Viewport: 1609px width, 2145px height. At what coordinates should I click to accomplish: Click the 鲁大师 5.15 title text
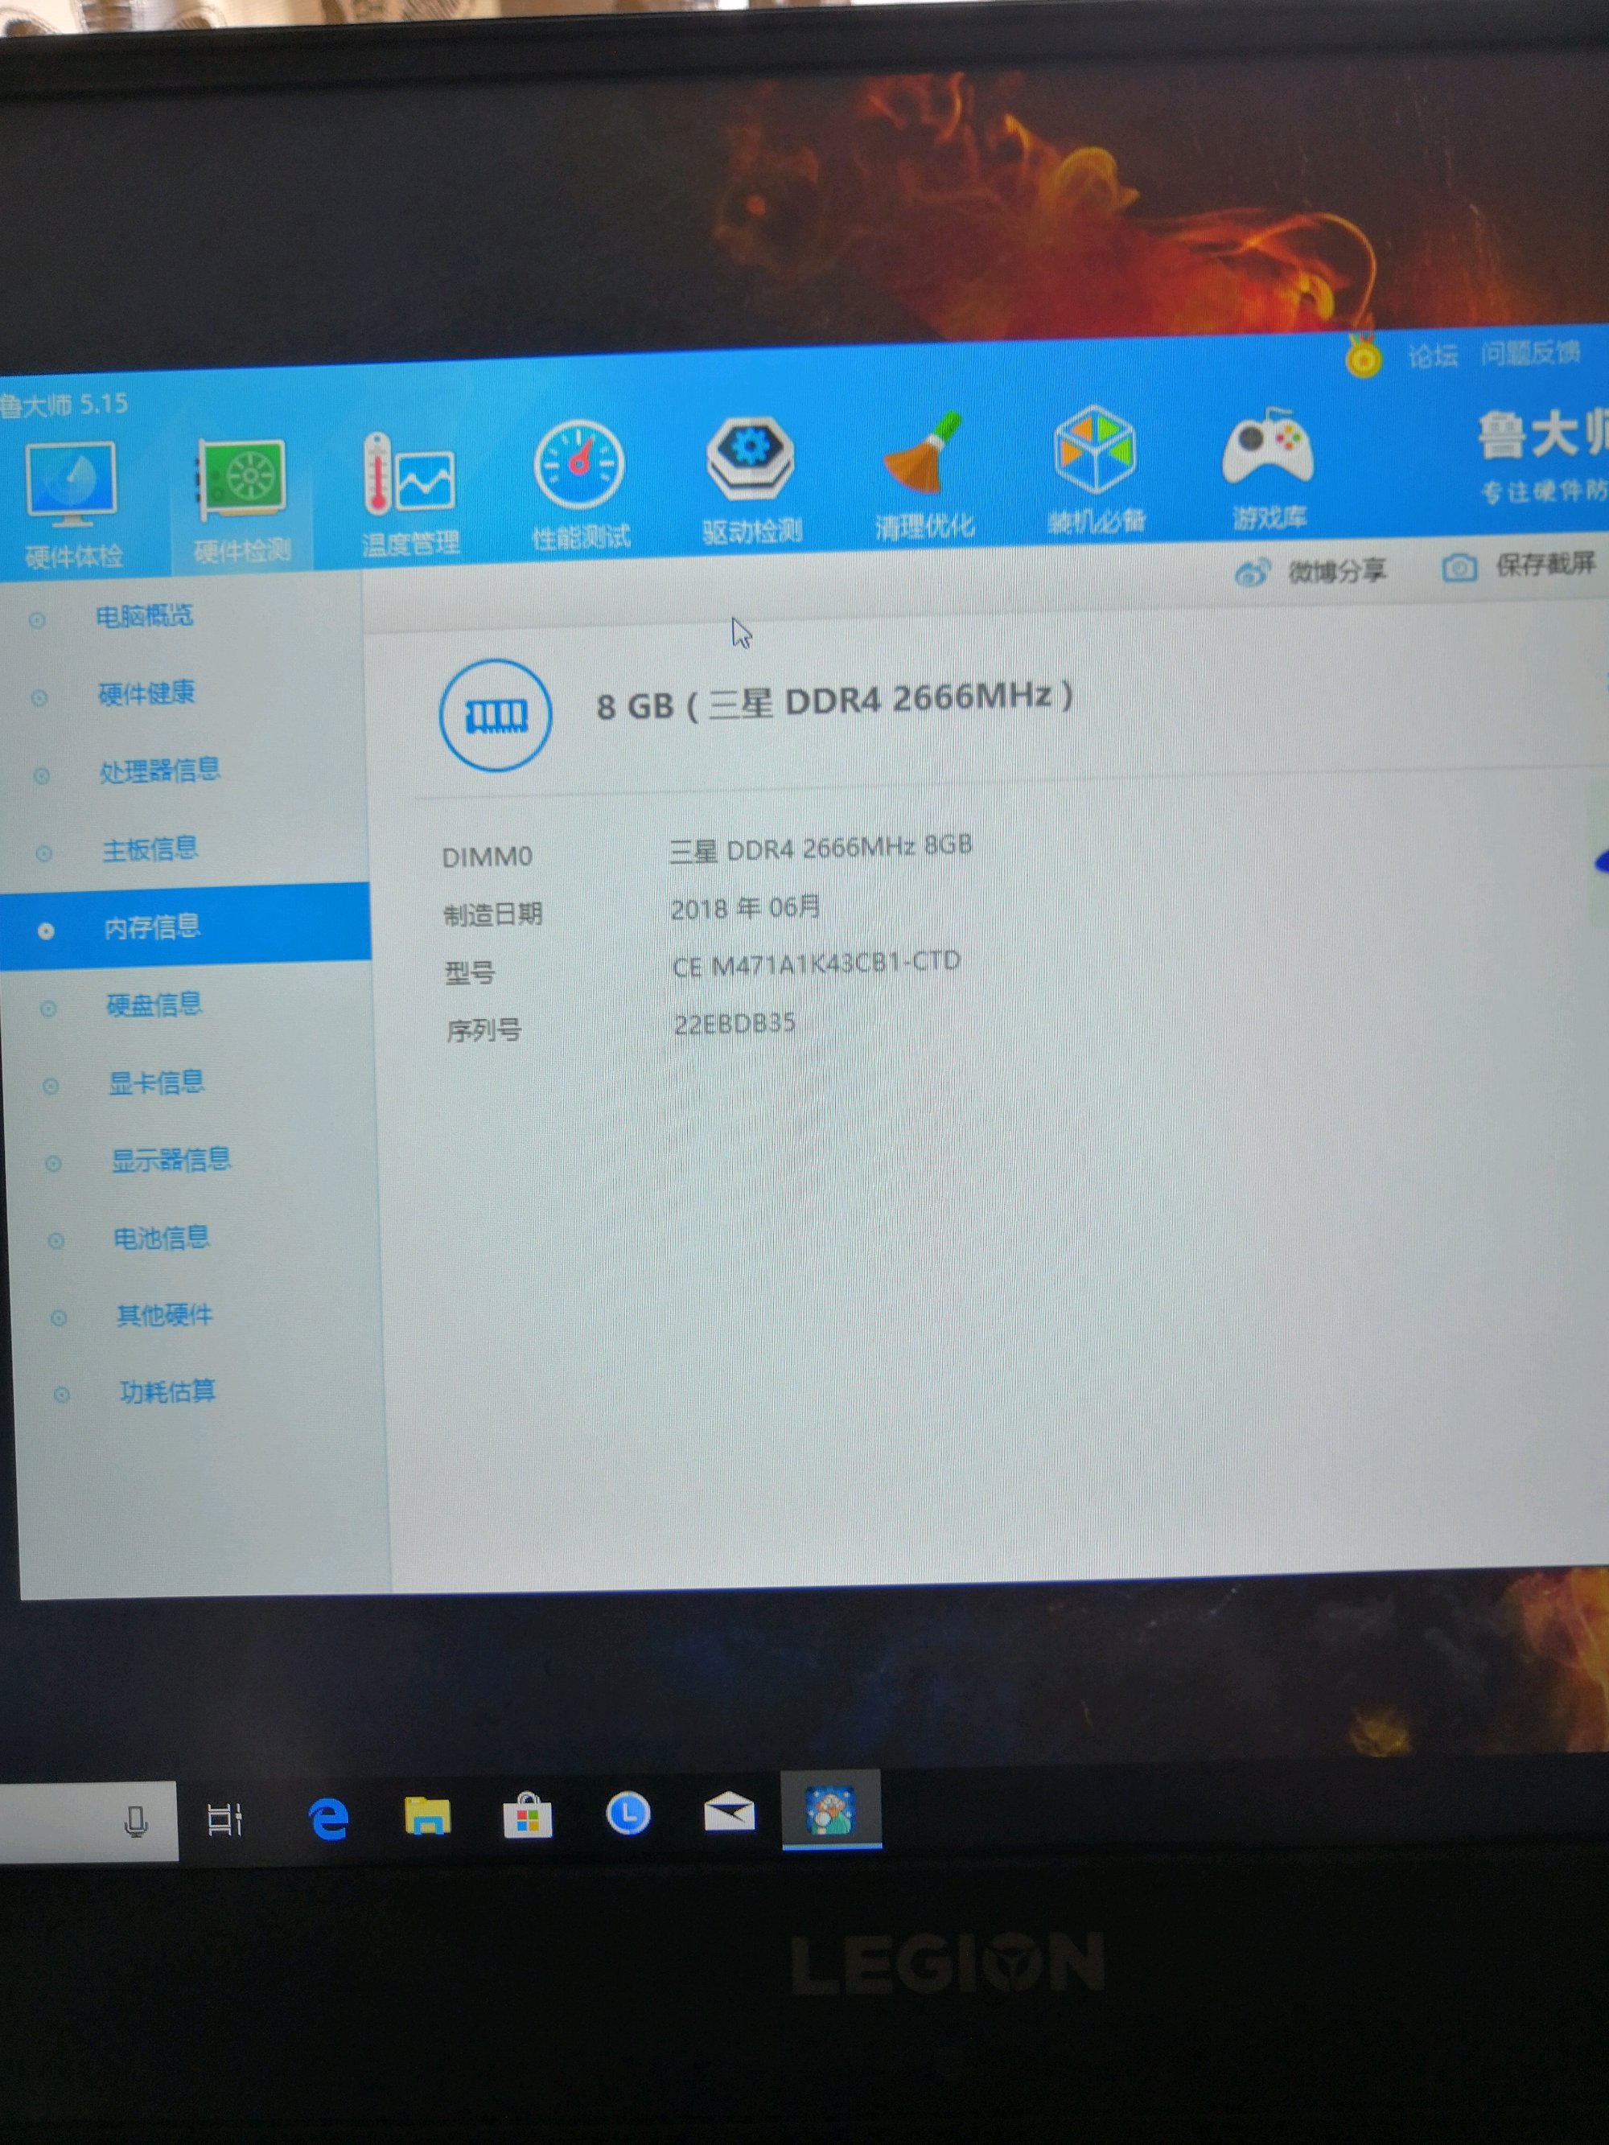64,404
